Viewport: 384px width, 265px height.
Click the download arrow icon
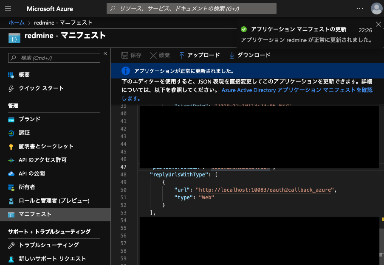tap(232, 56)
